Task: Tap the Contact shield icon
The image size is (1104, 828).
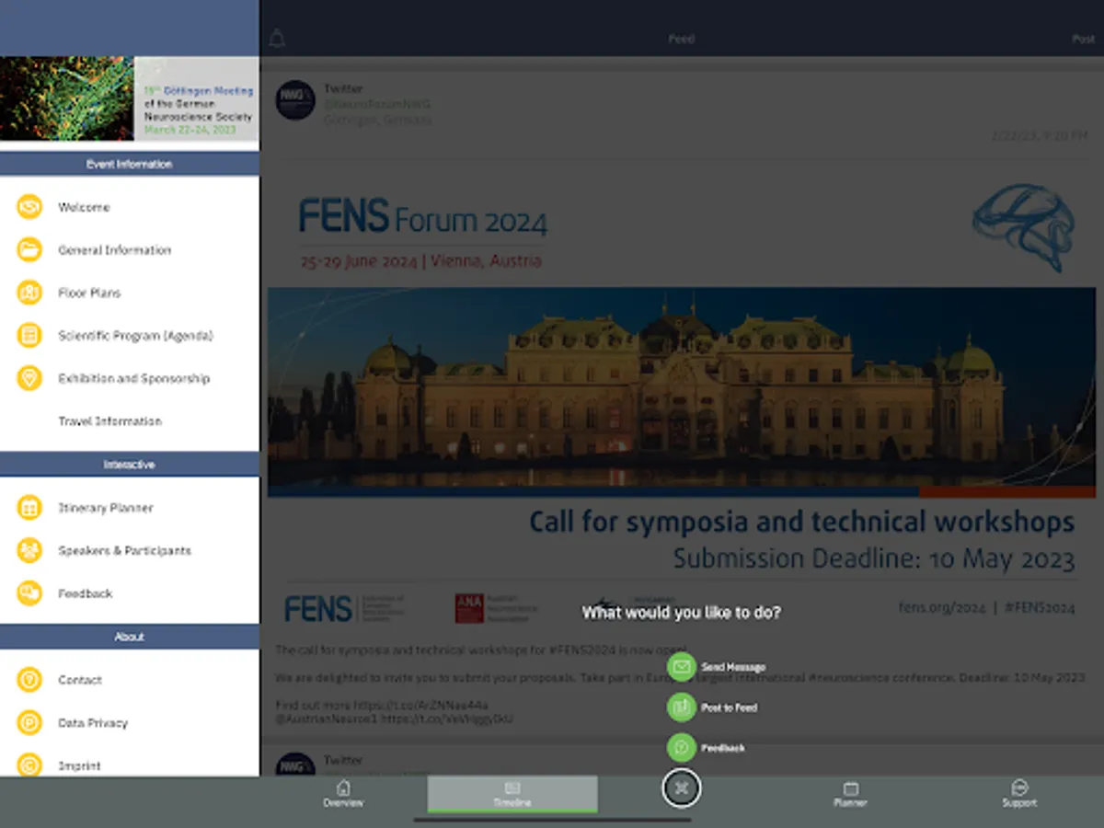Action: pyautogui.click(x=29, y=680)
